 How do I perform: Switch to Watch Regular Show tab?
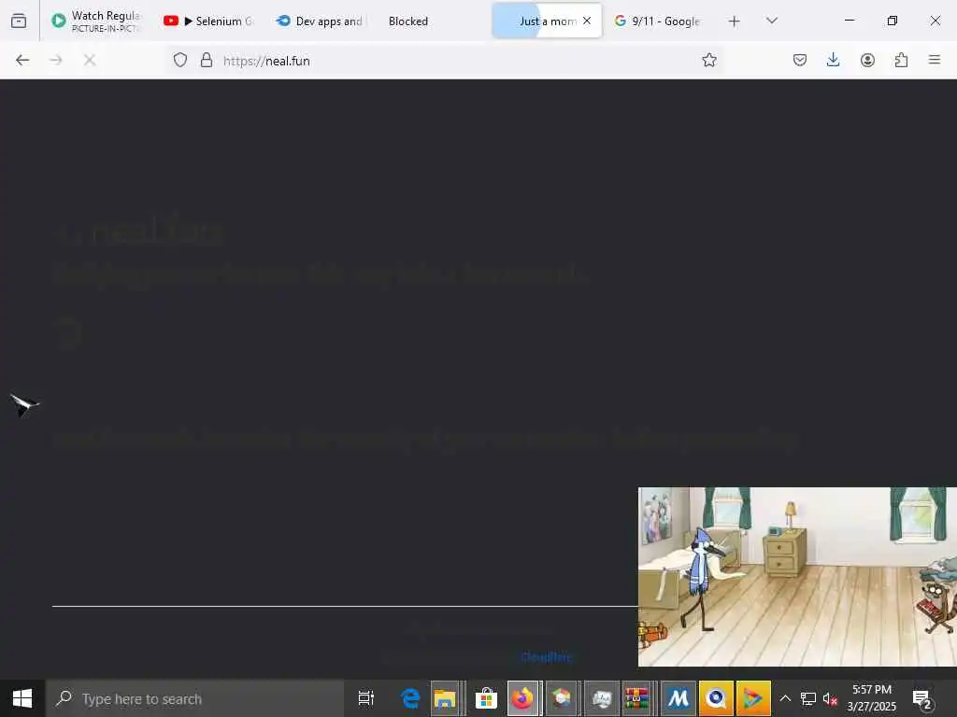pos(97,21)
